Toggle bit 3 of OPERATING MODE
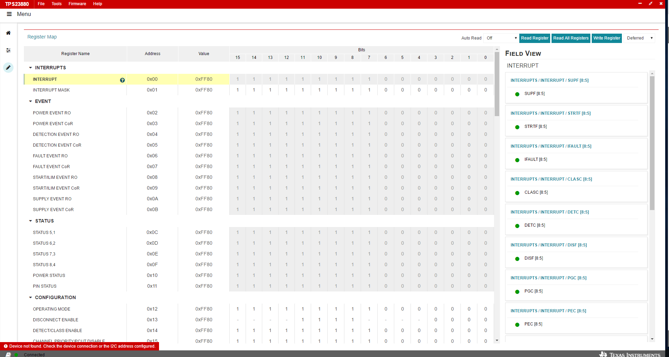The image size is (669, 357). pos(436,309)
